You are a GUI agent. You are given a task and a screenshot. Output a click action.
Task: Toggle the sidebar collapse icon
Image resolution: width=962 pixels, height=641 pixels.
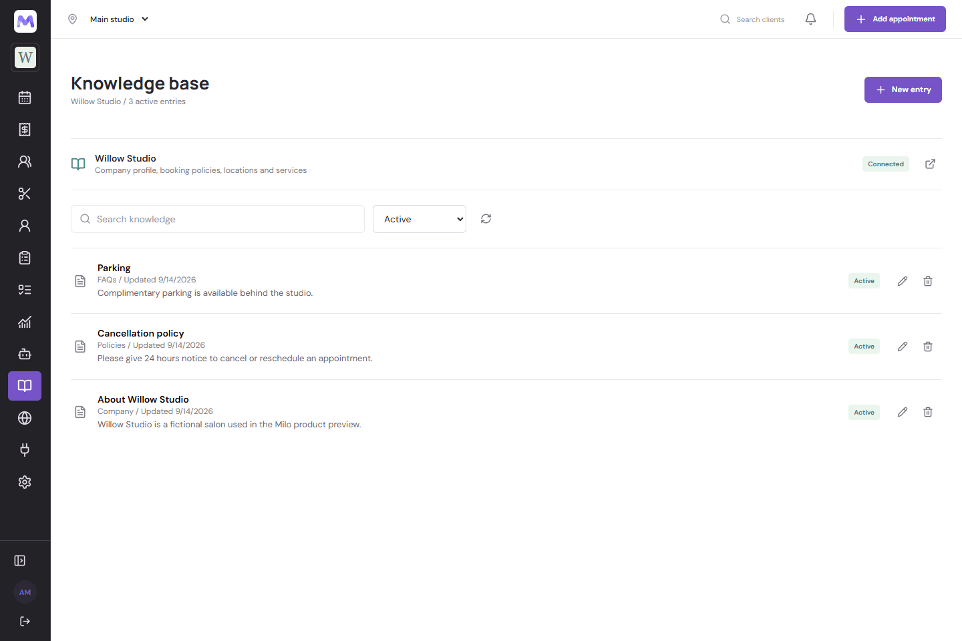pos(20,561)
